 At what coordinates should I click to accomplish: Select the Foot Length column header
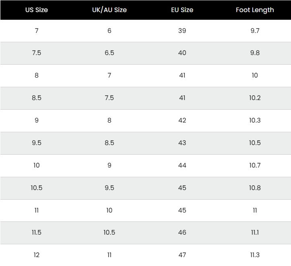pyautogui.click(x=255, y=10)
